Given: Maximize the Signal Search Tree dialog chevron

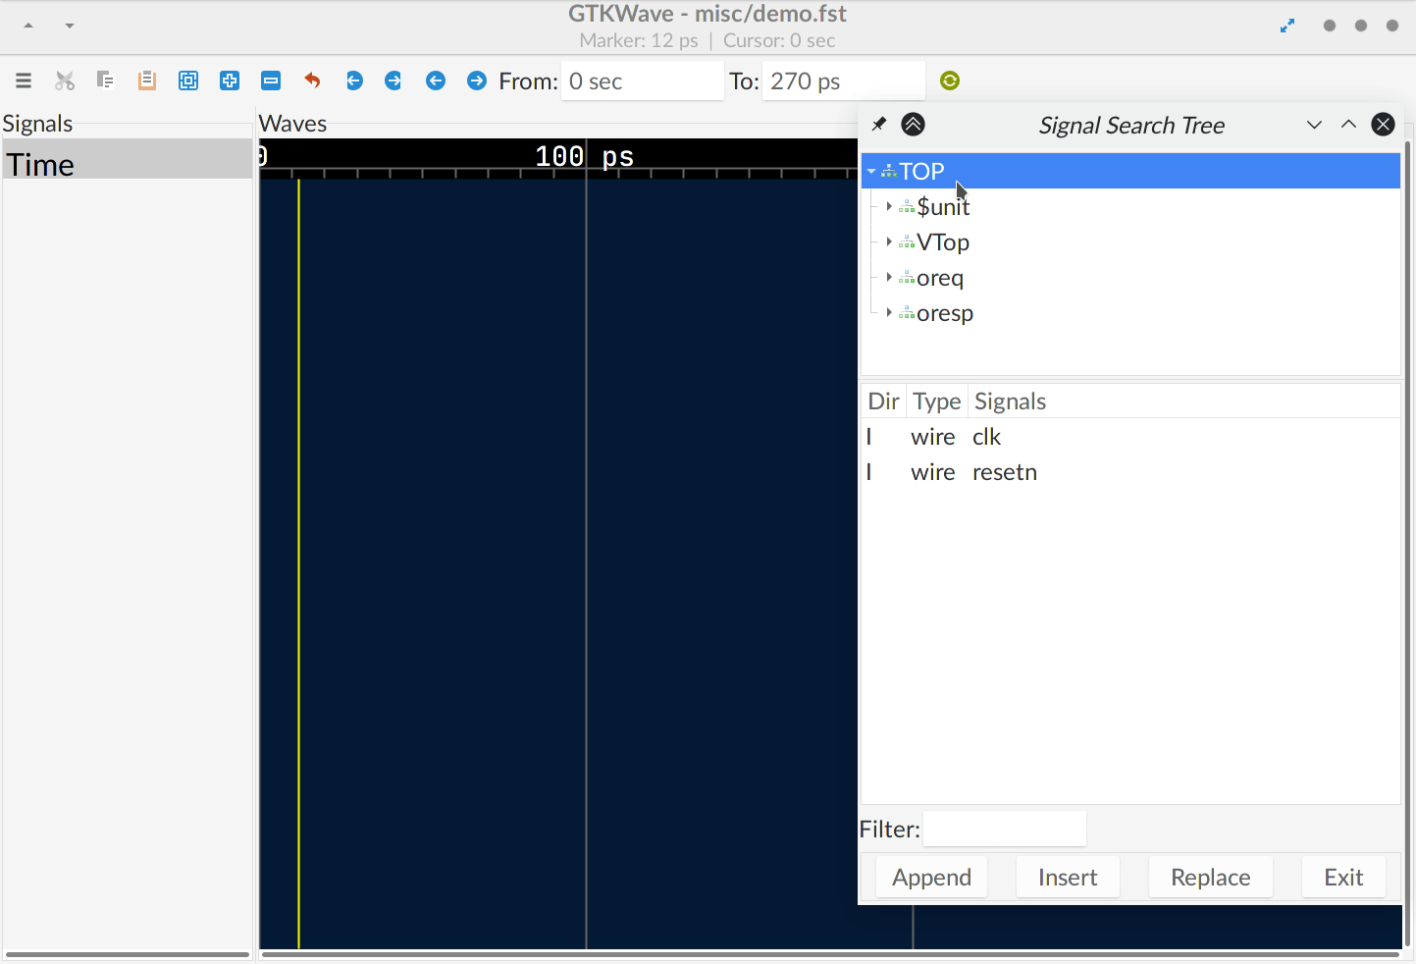Looking at the screenshot, I should click(1348, 125).
